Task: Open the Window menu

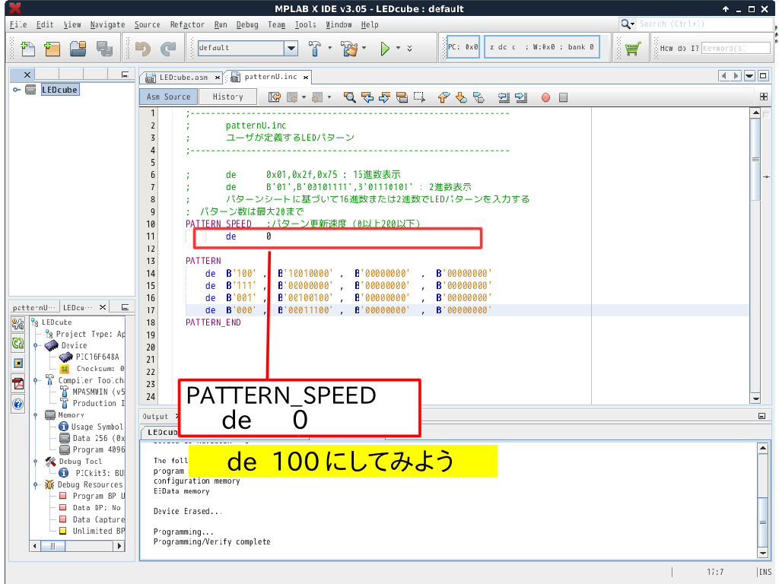Action: click(339, 24)
